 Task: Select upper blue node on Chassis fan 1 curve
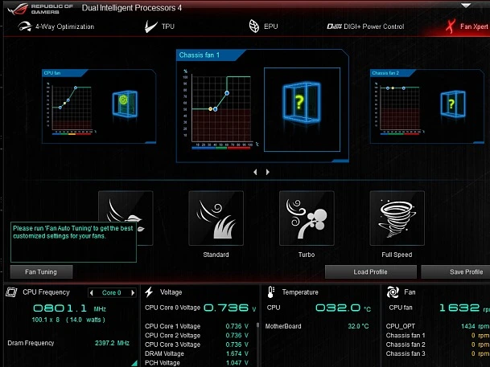point(227,93)
